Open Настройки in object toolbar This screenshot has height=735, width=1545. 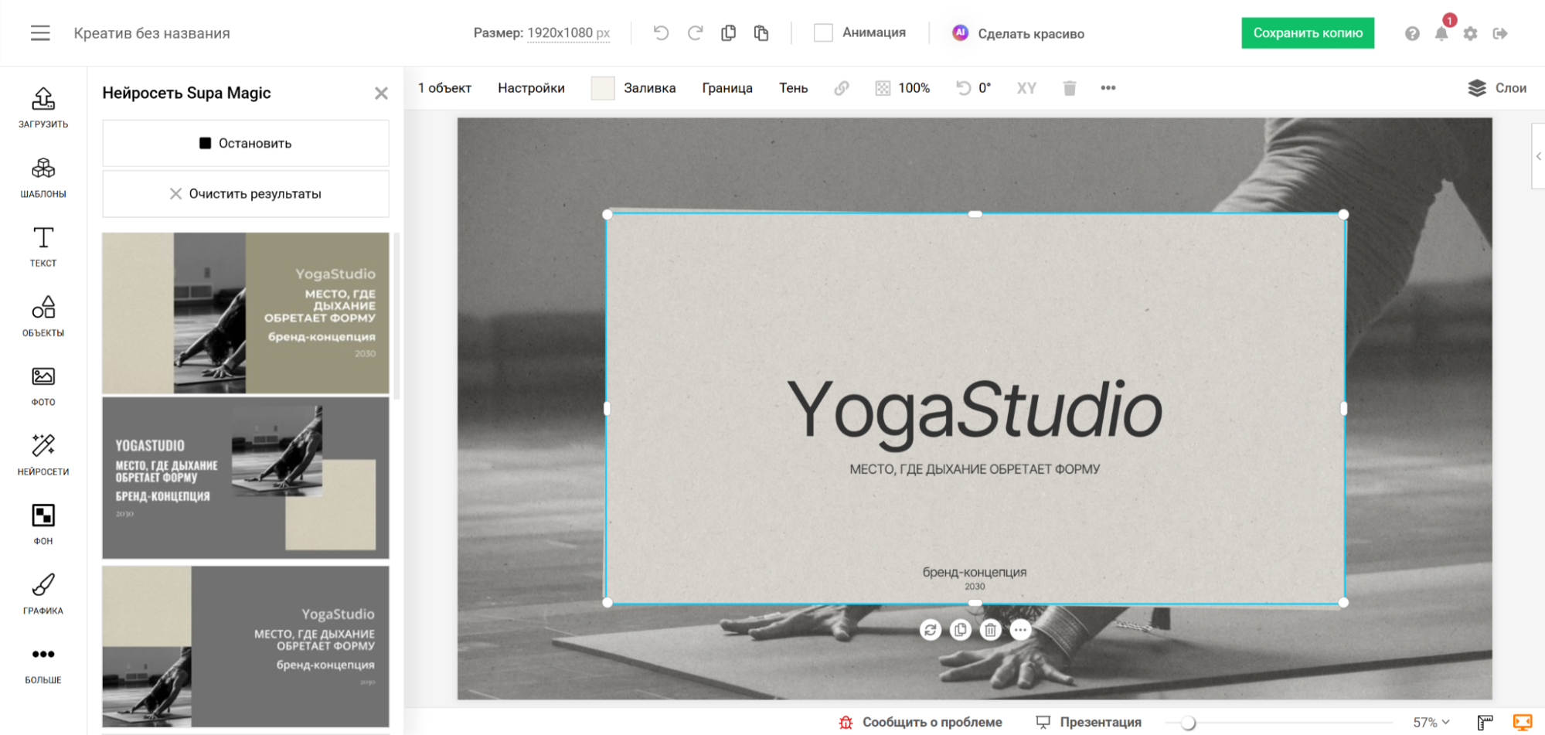[x=531, y=88]
